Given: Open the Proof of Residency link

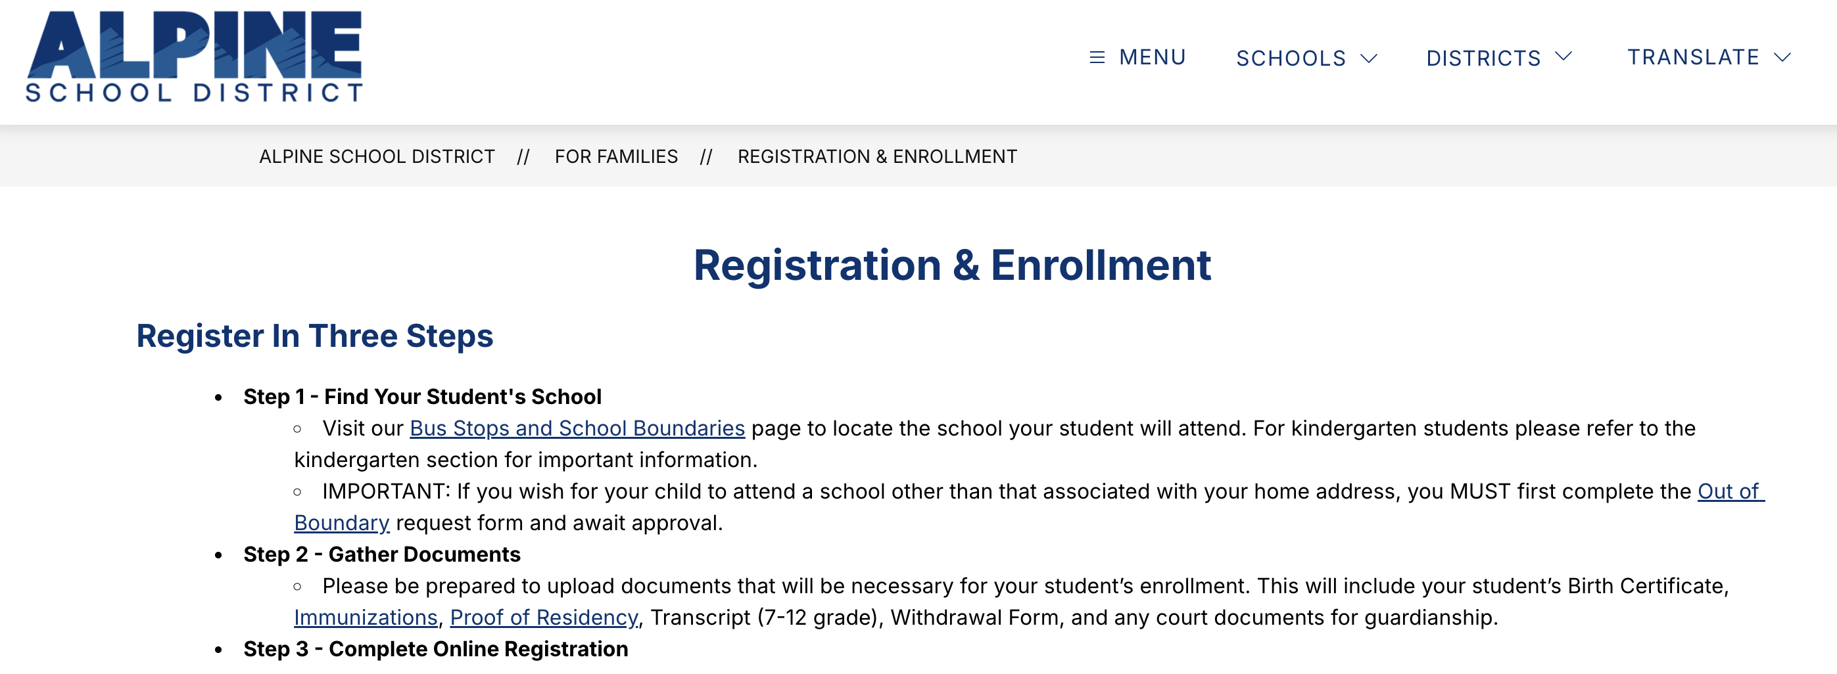Looking at the screenshot, I should 543,617.
